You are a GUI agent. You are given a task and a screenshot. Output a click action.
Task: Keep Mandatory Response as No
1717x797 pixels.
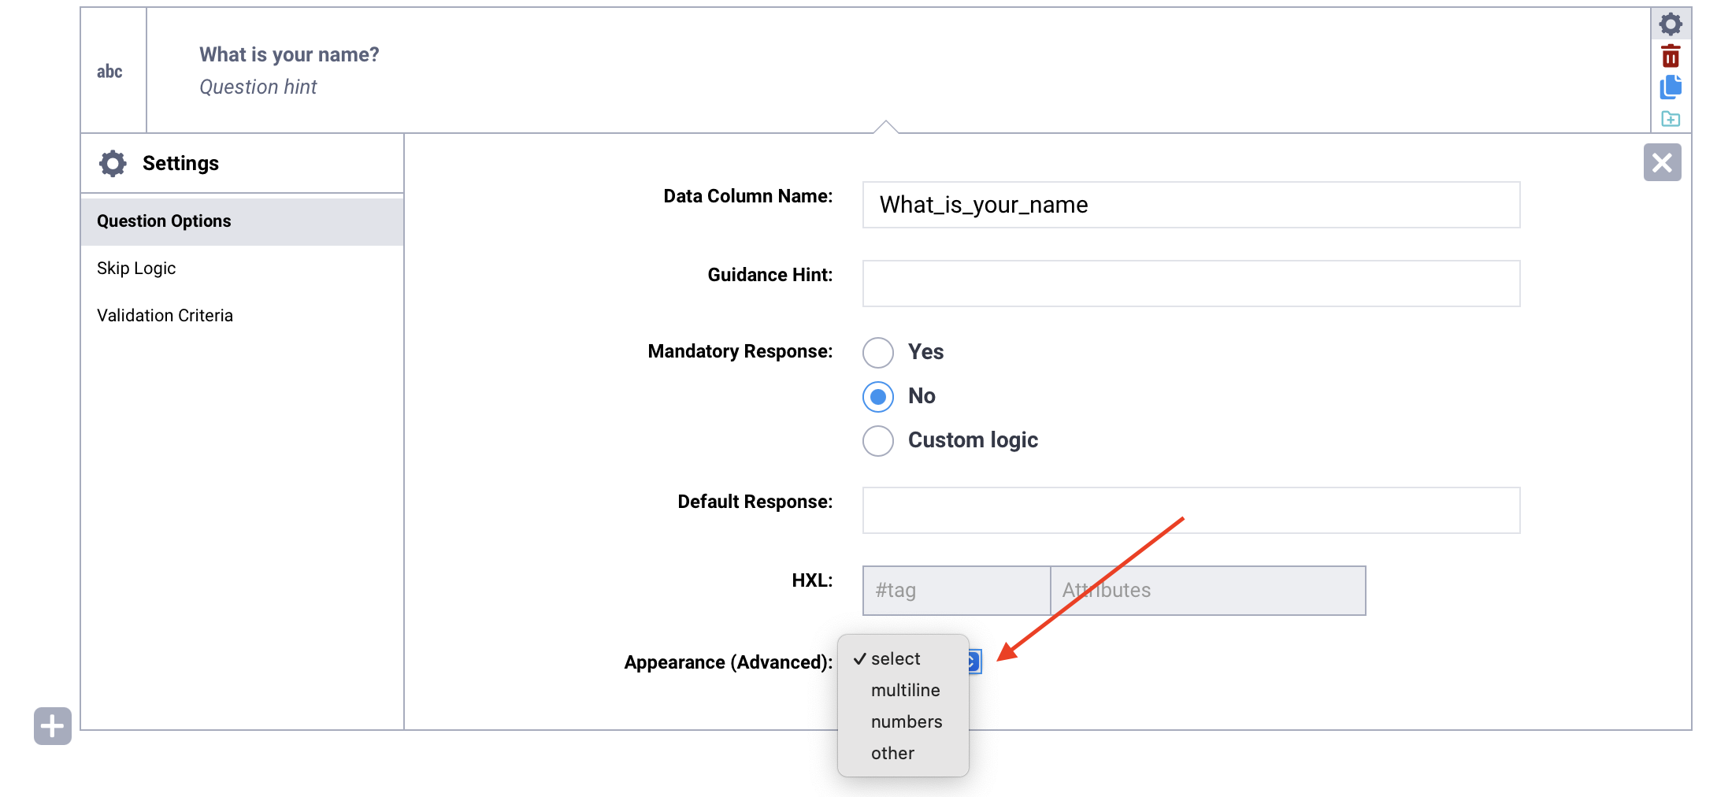tap(877, 397)
